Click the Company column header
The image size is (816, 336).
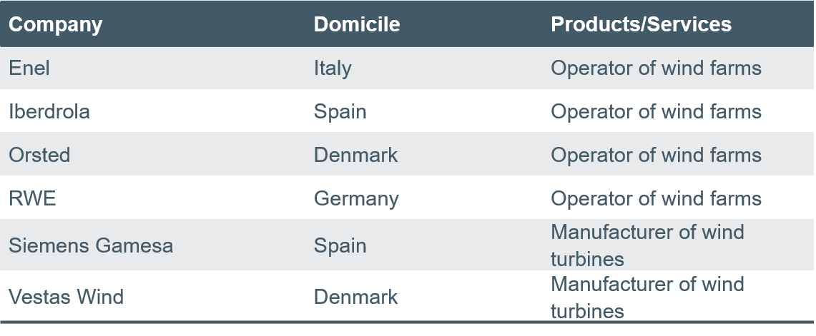(55, 24)
